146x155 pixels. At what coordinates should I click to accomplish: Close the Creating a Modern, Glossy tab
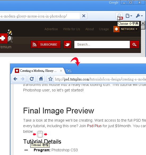click(x=61, y=71)
